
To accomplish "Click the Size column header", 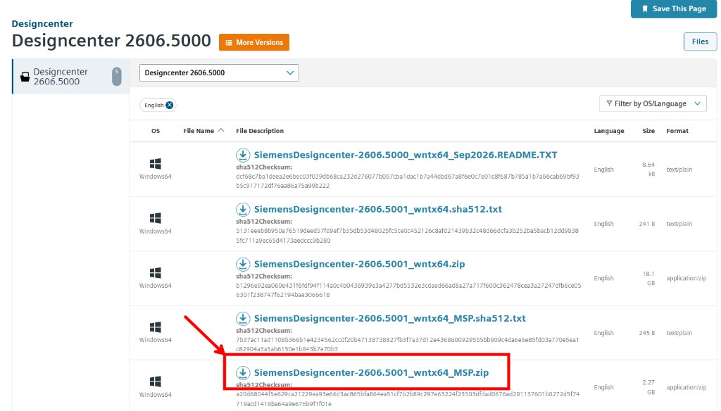I will click(x=648, y=131).
